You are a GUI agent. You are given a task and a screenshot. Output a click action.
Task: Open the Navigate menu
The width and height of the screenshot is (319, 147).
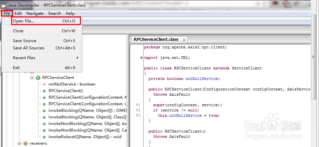(35, 13)
